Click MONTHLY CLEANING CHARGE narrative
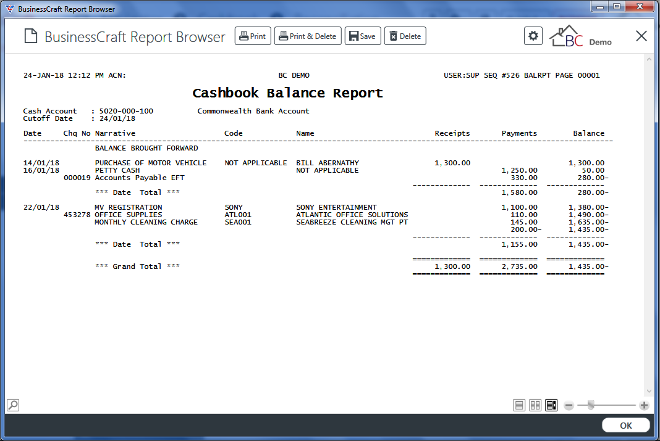Image resolution: width=660 pixels, height=441 pixels. pos(146,222)
